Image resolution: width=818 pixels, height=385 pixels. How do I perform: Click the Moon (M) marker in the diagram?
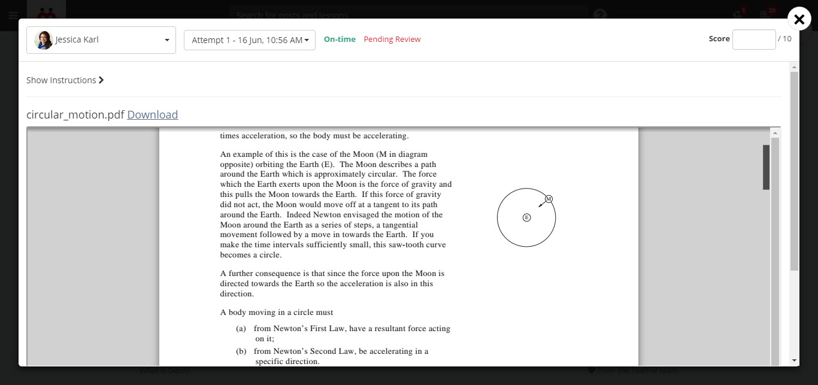point(549,199)
